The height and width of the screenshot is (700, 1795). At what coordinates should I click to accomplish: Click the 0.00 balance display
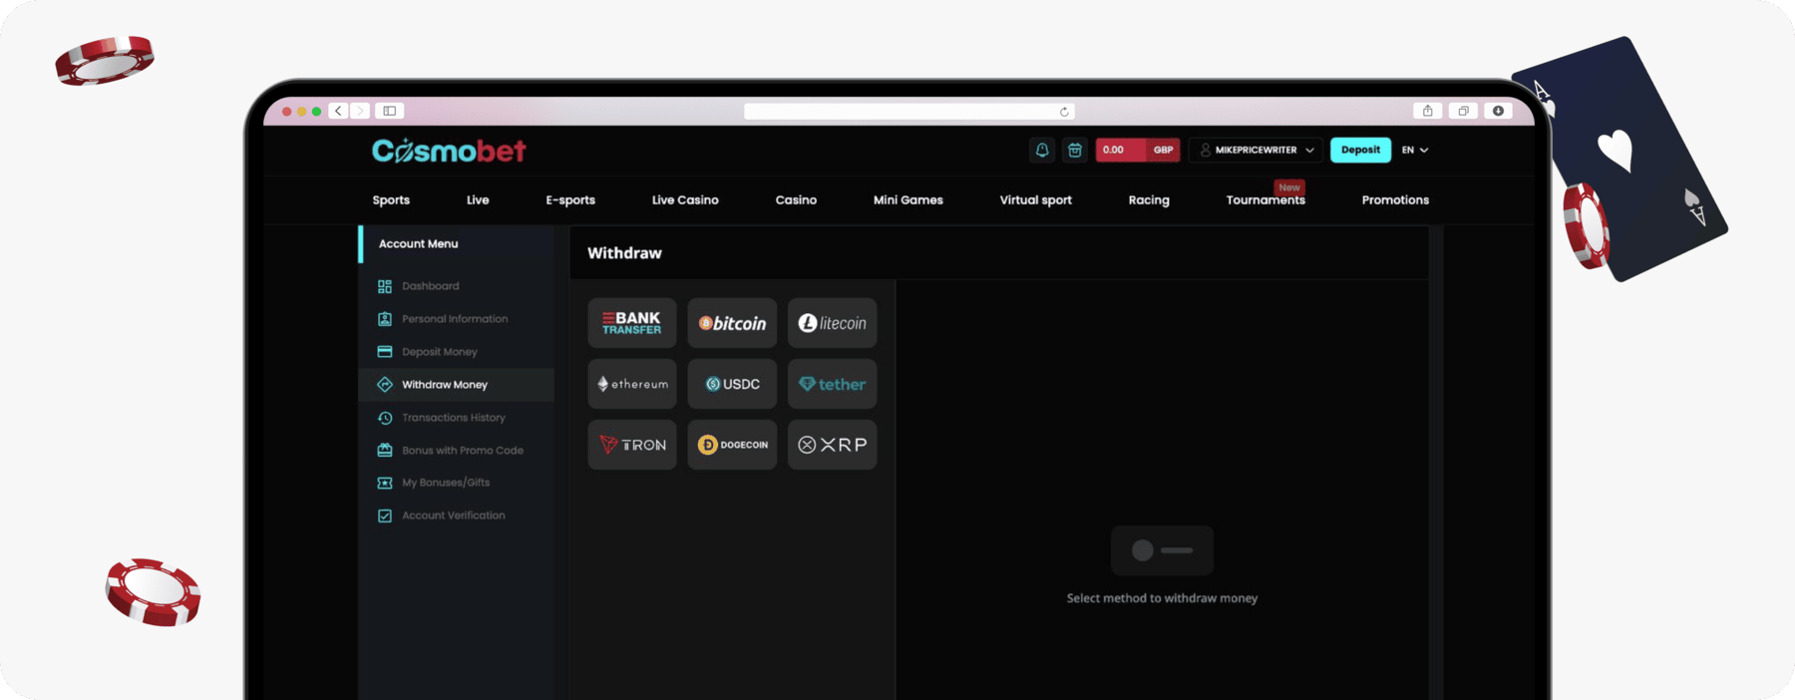[1121, 150]
